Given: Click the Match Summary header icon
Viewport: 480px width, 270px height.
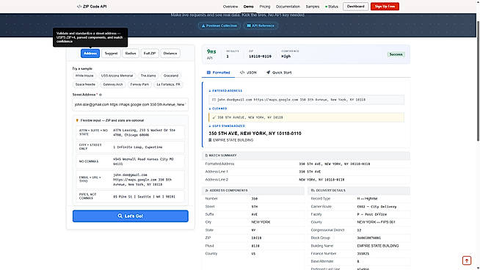Looking at the screenshot, I should coord(206,156).
